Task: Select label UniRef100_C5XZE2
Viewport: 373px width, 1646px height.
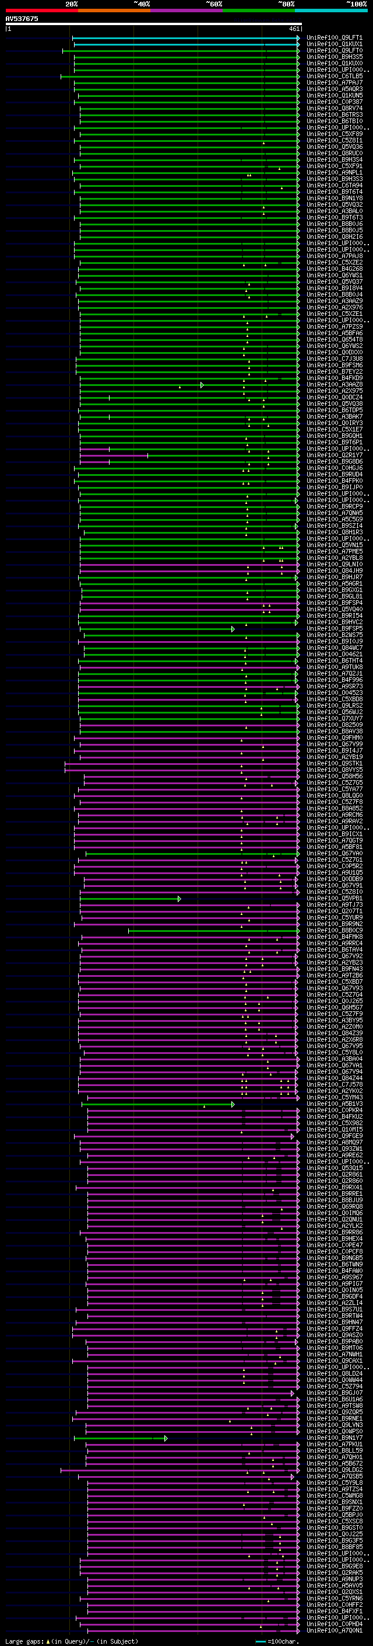Action: coord(335,262)
